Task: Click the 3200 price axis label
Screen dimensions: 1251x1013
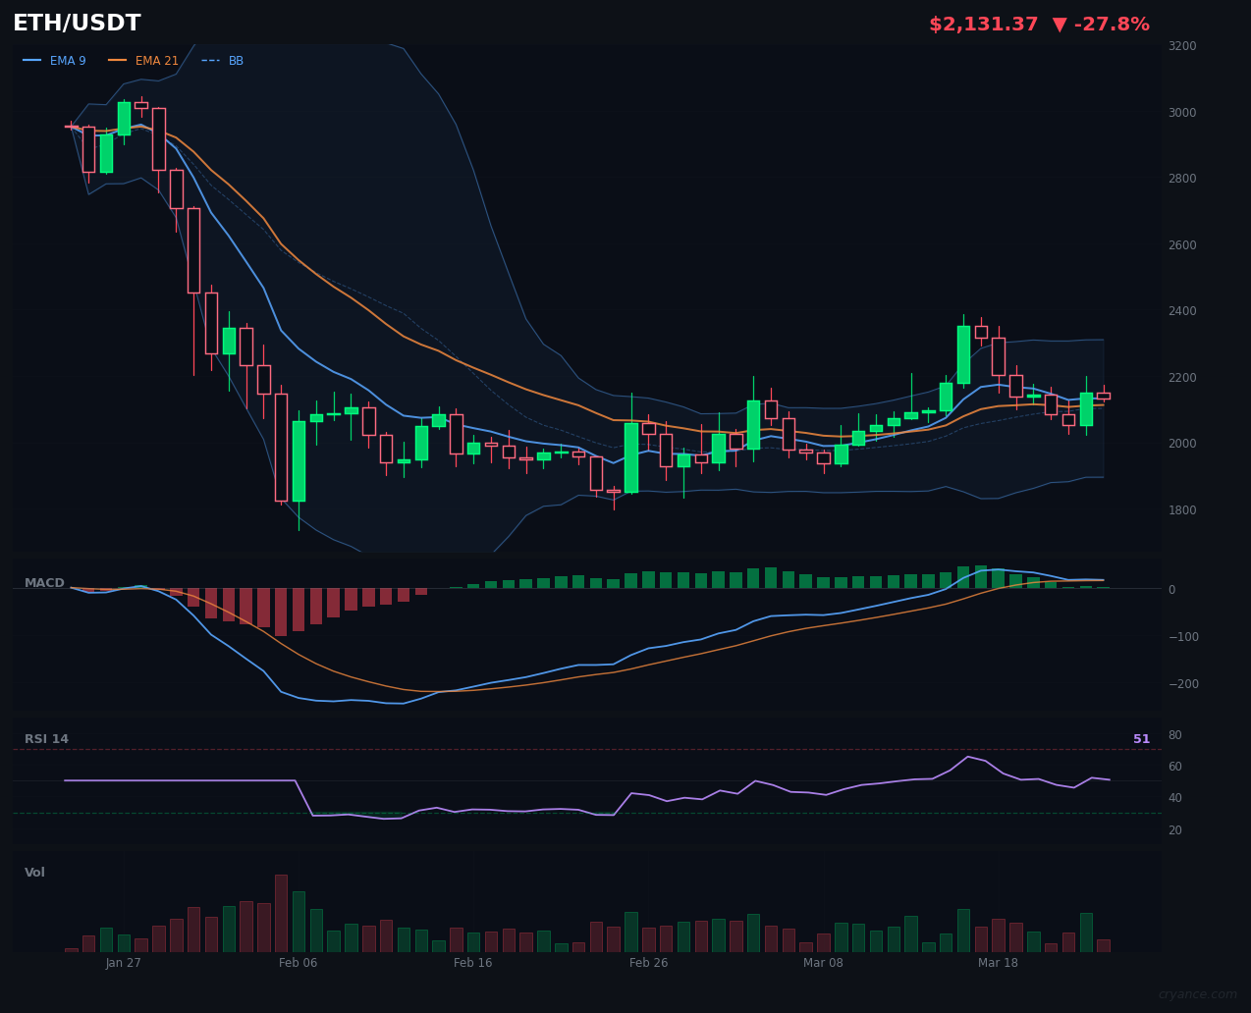Action: point(1181,45)
